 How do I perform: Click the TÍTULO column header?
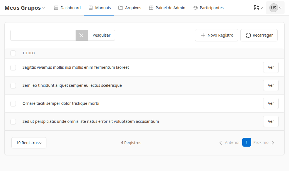(x=29, y=53)
